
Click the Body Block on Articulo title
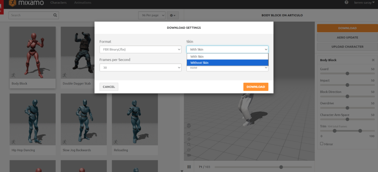282,15
